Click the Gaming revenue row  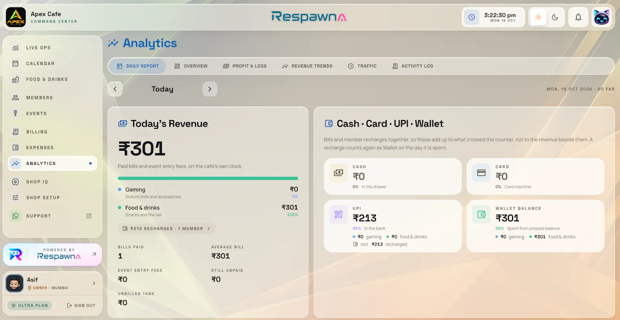(208, 193)
